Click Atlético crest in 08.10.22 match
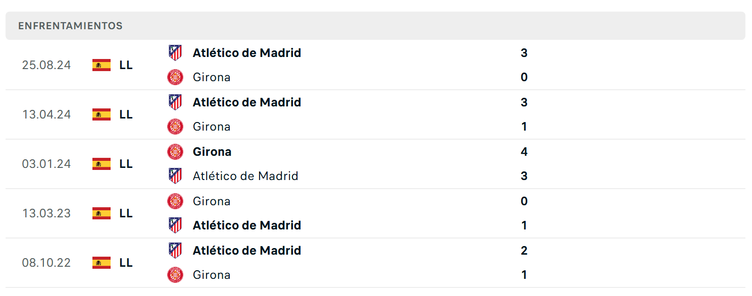 coord(175,251)
